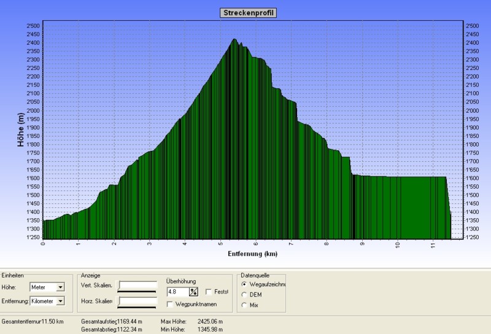
Task: Click the Gesamtaufstieg total ascent readout
Action: [x=112, y=321]
